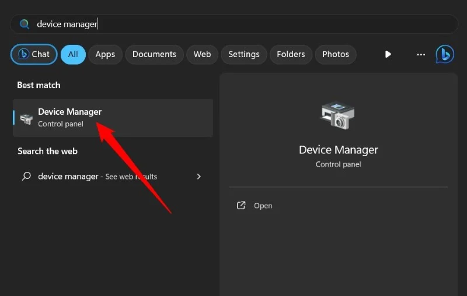Open Bing Chat from the Chat button

point(34,54)
